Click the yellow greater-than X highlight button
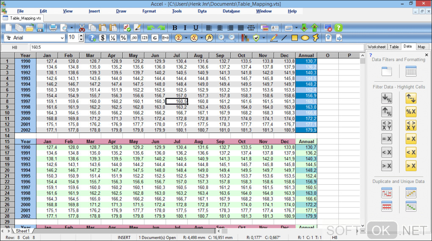This screenshot has height=241, width=432. [x=411, y=166]
